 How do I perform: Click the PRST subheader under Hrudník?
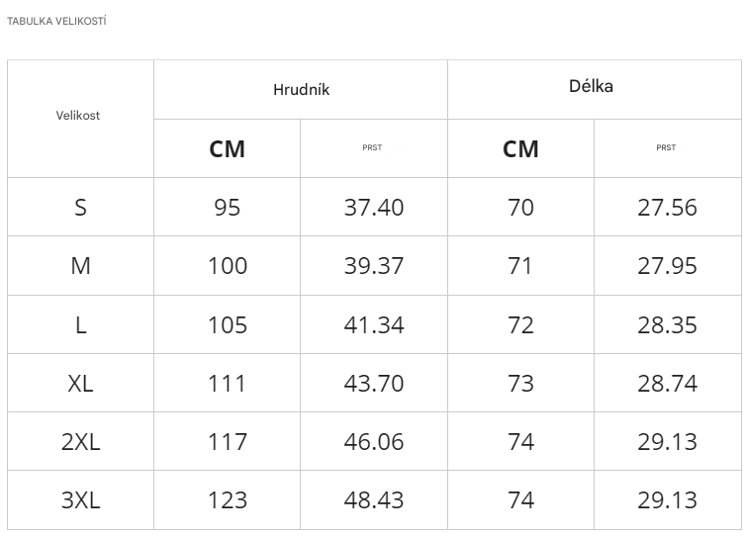(x=372, y=148)
